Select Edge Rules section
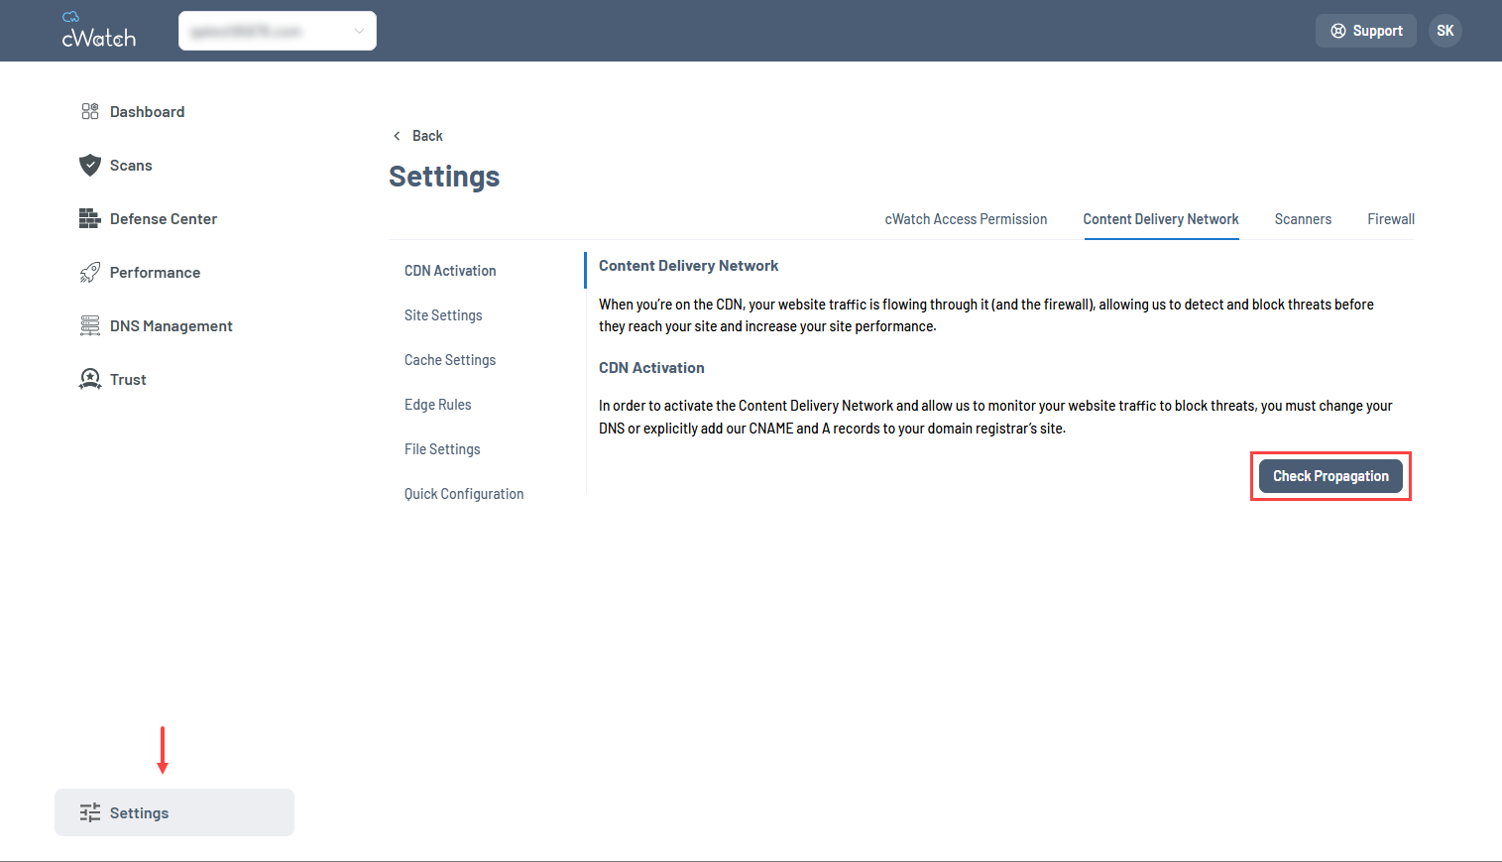The height and width of the screenshot is (862, 1502). (438, 405)
